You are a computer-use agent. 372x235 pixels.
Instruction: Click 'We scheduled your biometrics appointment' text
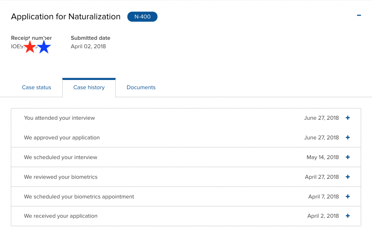(79, 197)
